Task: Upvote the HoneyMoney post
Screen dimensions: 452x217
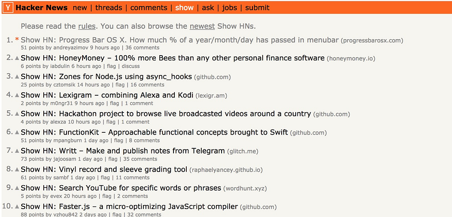Action: point(17,58)
